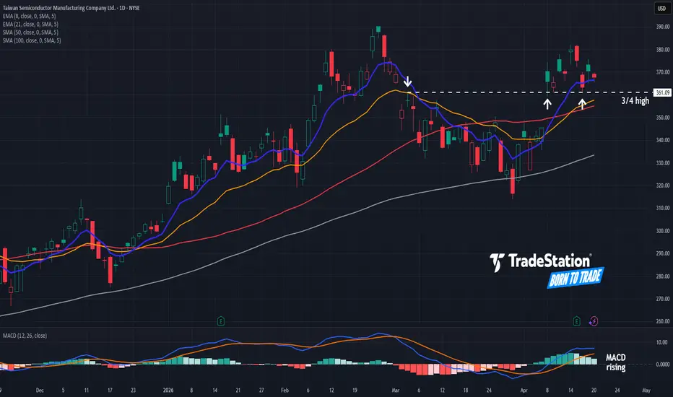Click the Mar date label
Screen dimensions: 673x397
pos(395,390)
